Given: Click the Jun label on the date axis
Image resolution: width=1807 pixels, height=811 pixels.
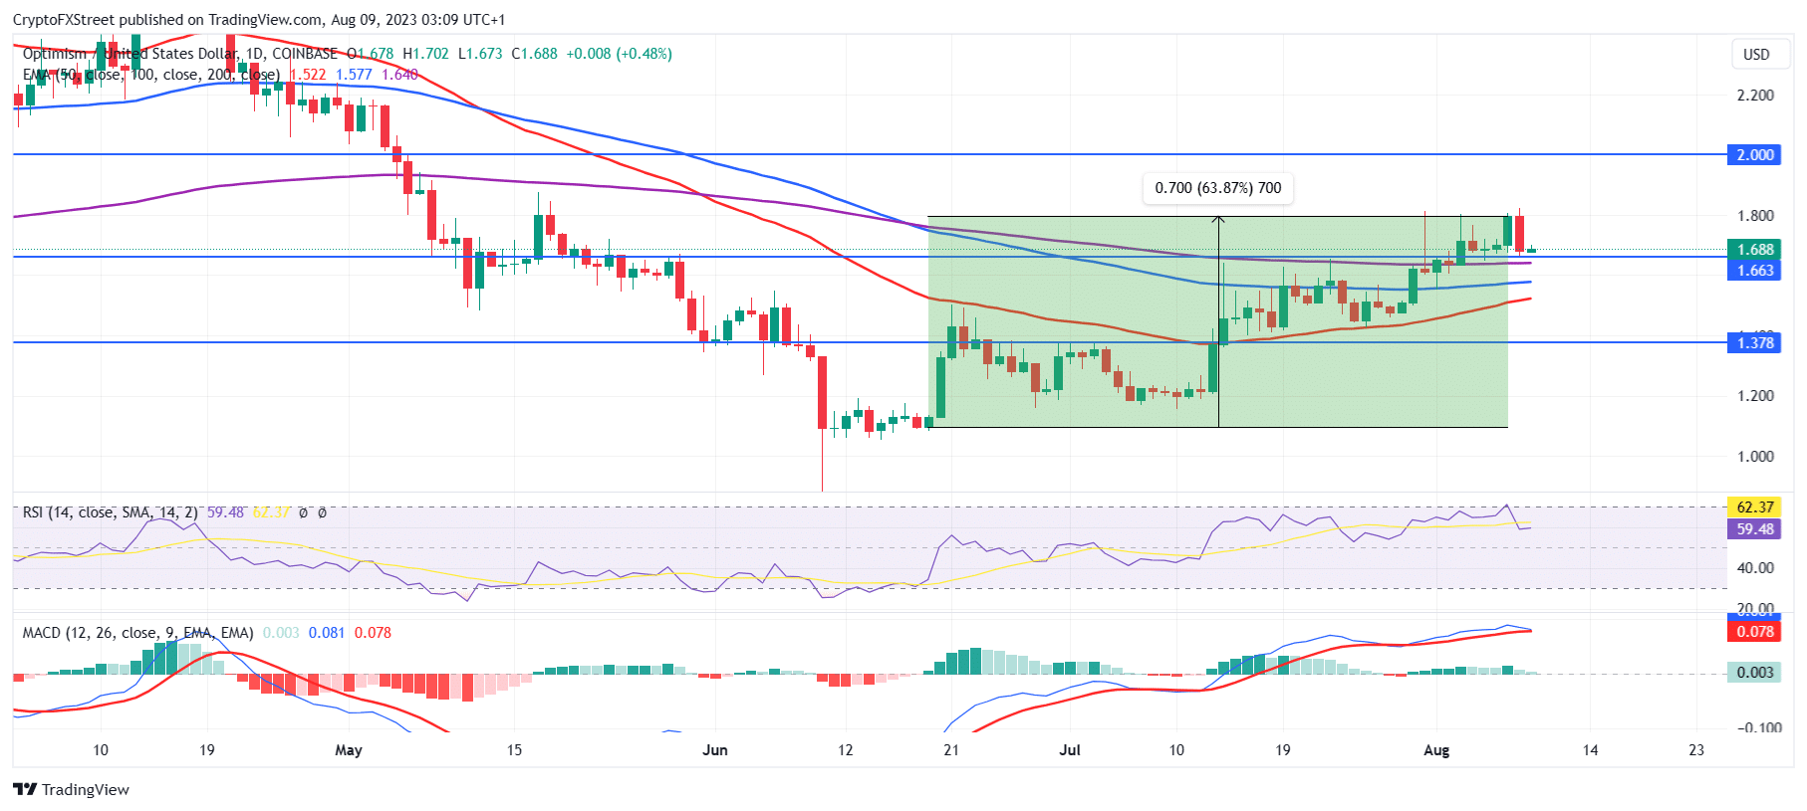Looking at the screenshot, I should pyautogui.click(x=715, y=750).
